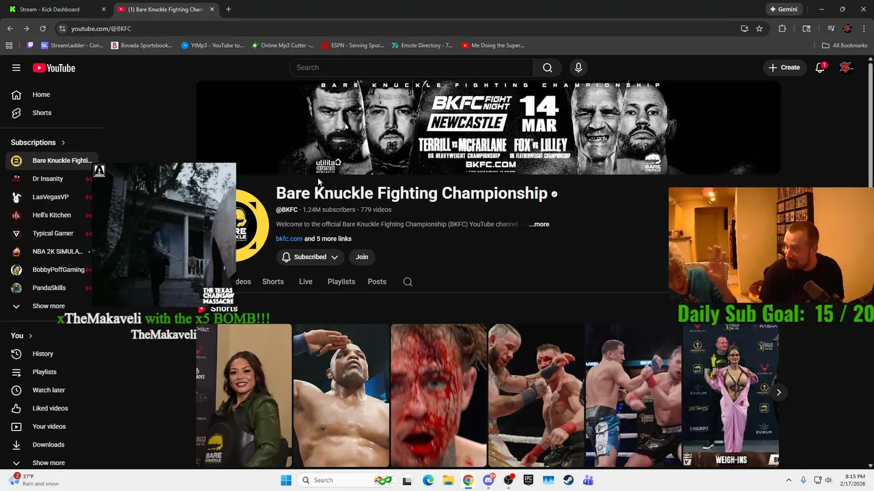Screen dimensions: 874x491
Task: Show next Shorts with the arrow
Action: pos(778,392)
